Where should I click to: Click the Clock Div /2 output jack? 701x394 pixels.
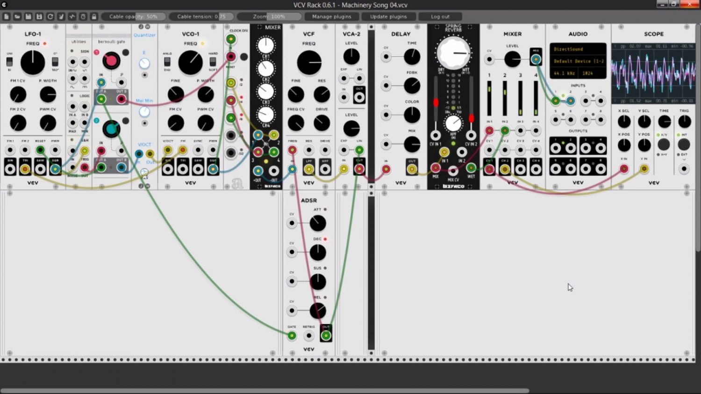click(x=231, y=83)
